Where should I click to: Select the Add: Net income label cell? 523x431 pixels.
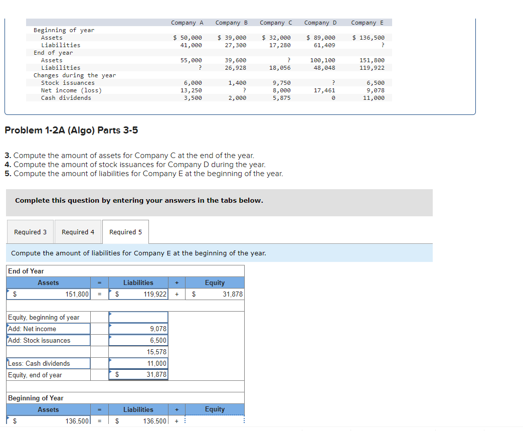[48, 328]
